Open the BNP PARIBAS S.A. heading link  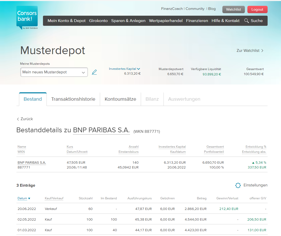point(101,130)
